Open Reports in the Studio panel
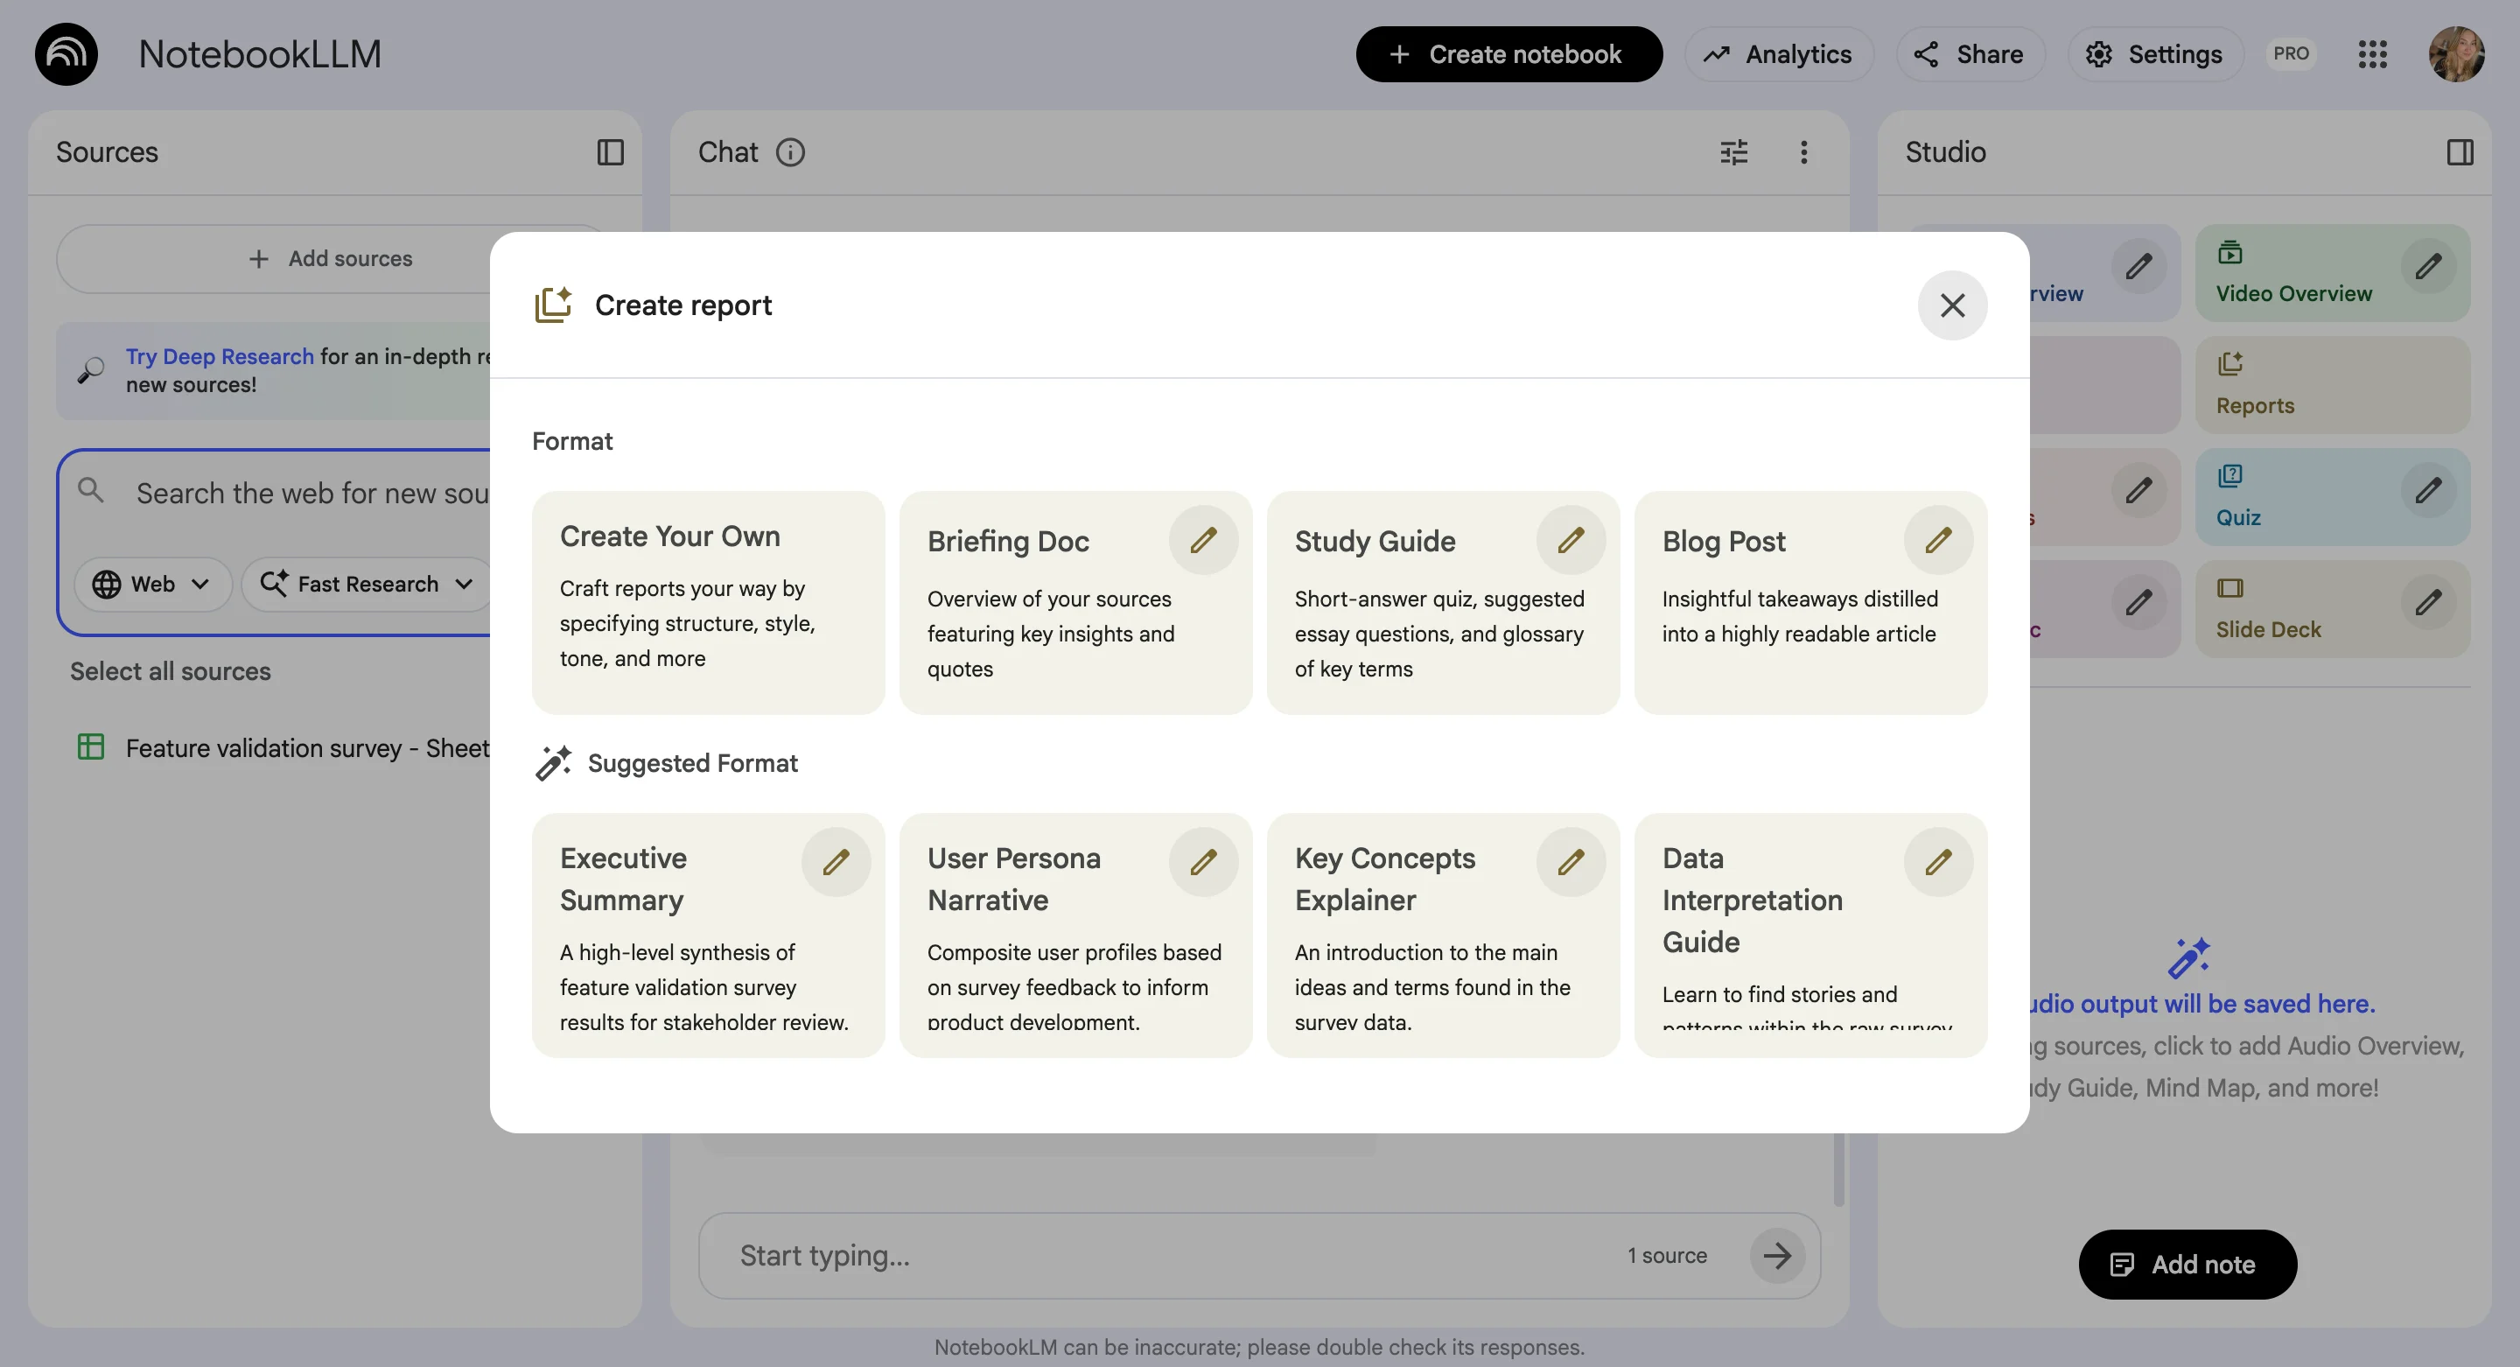This screenshot has width=2520, height=1367. (2333, 383)
